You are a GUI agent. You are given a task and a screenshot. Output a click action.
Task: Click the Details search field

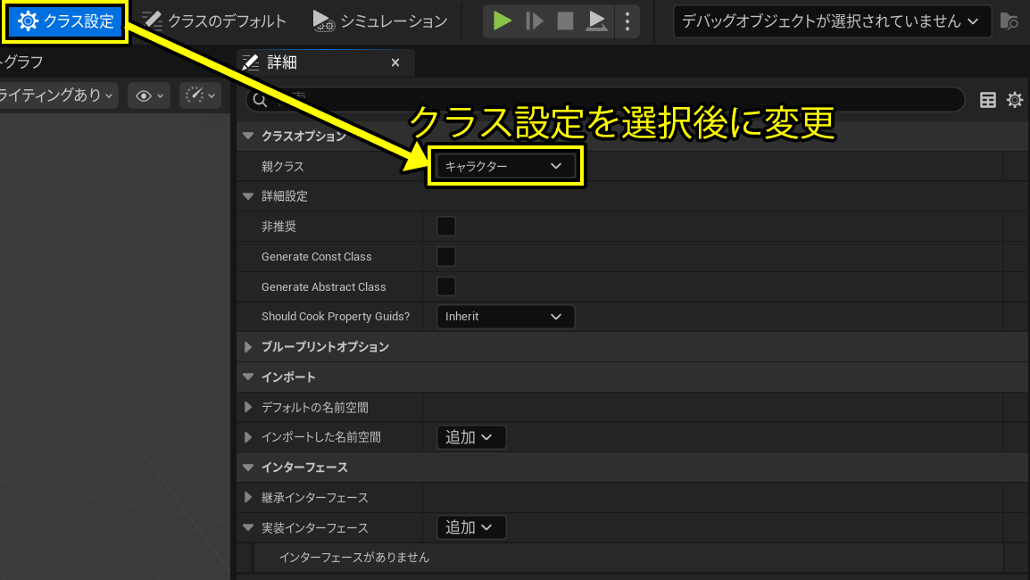[604, 100]
